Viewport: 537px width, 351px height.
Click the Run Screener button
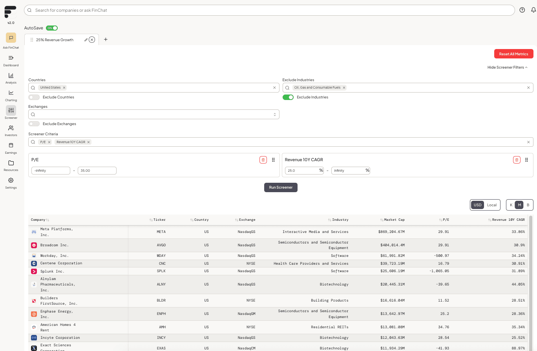(x=281, y=187)
